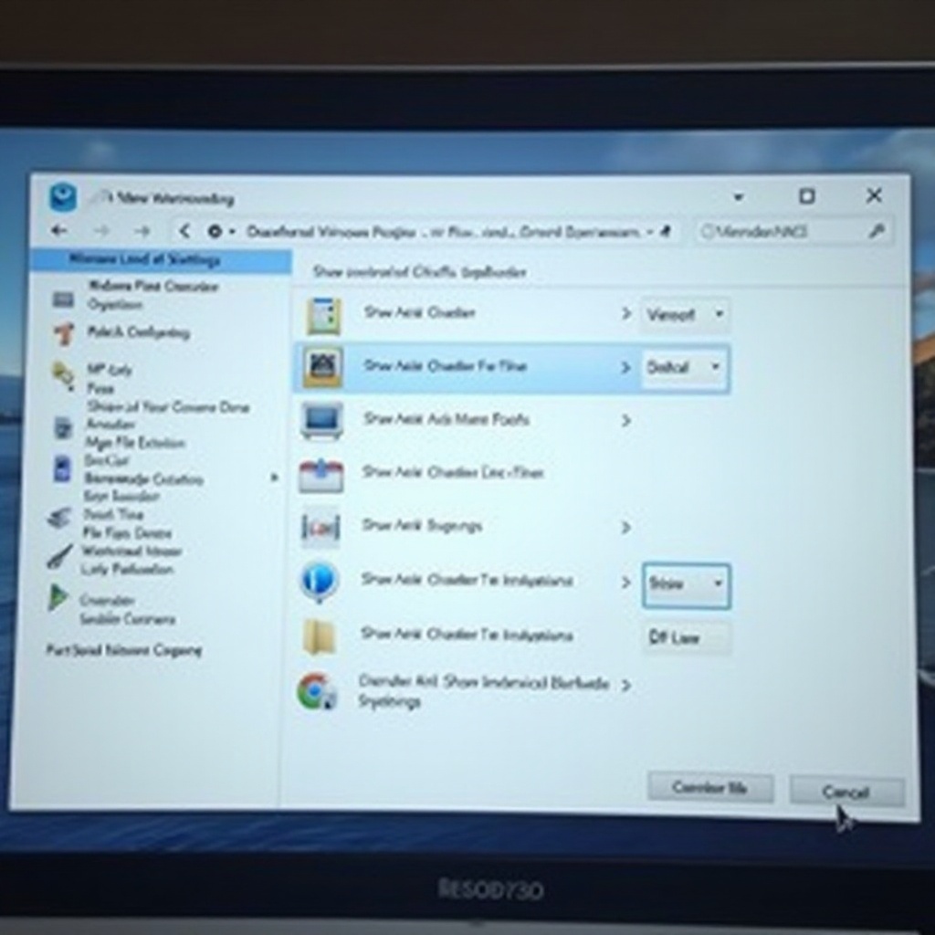Image resolution: width=935 pixels, height=935 pixels.
Task: Click the Cancel button
Action: (x=846, y=792)
